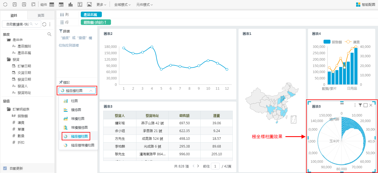
Task: Search dimensions using the magnifier icon
Action: (x=49, y=34)
